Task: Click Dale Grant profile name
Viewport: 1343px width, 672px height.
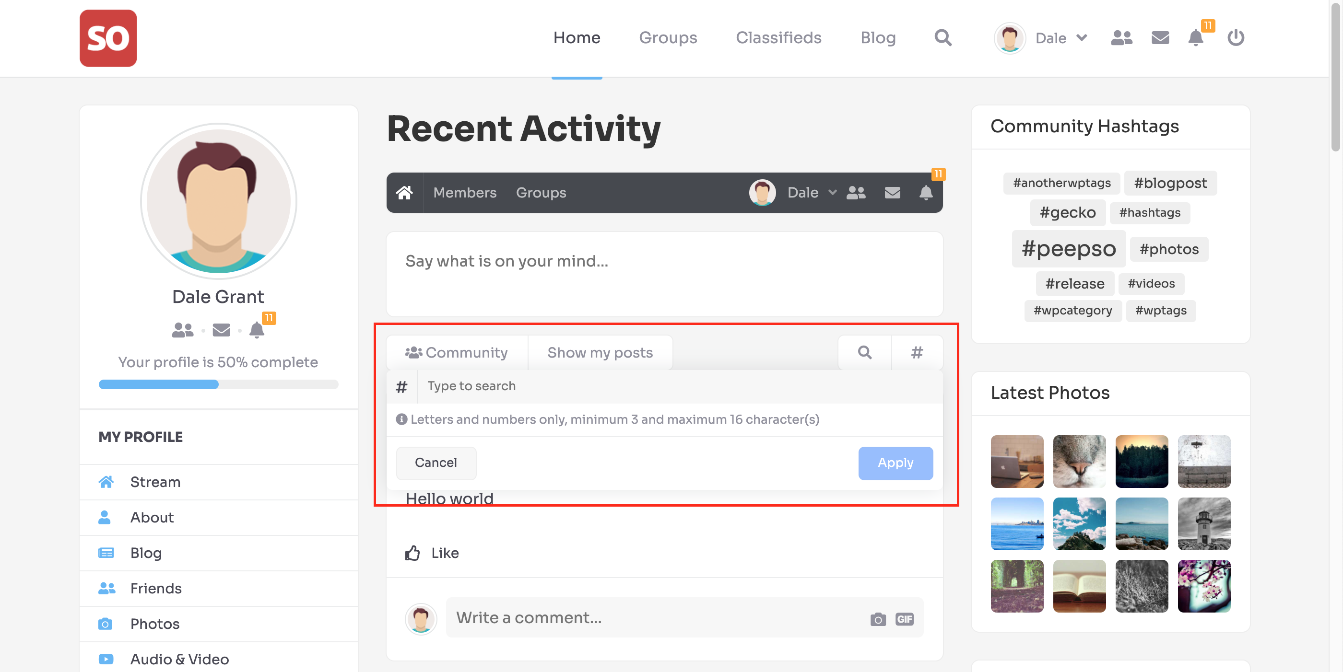Action: click(218, 296)
